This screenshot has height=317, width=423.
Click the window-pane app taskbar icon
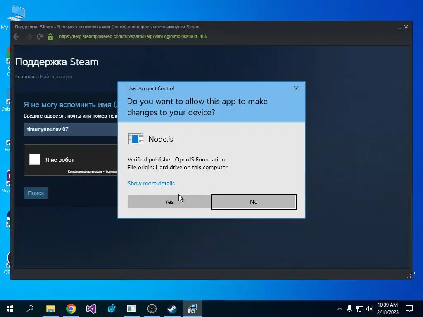[x=132, y=309]
